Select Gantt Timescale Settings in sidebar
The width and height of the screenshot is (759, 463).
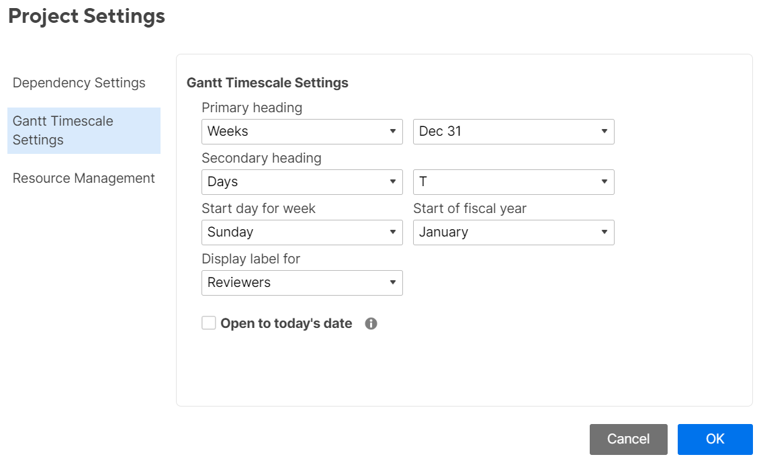coord(83,130)
